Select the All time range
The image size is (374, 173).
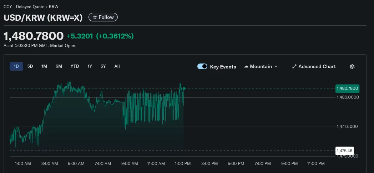117,66
